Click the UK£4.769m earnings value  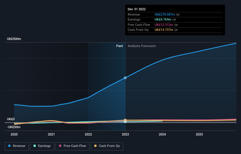click(x=163, y=19)
